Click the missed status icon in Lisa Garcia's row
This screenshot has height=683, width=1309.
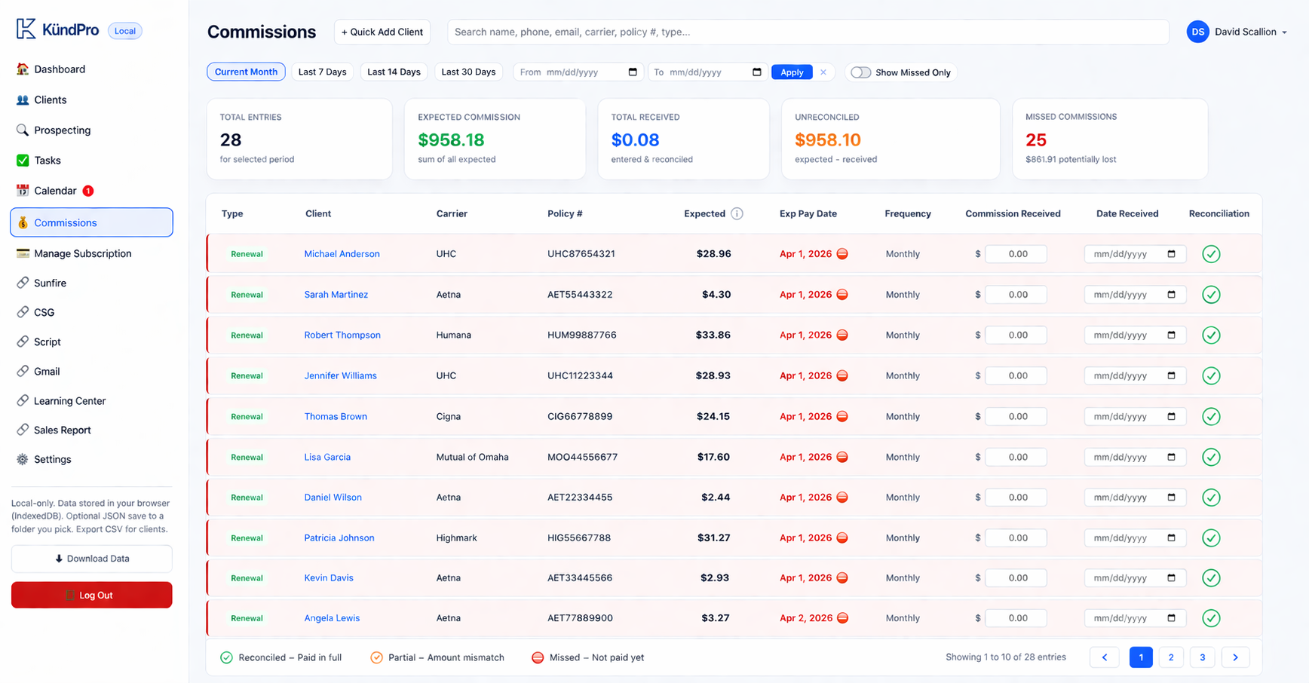pos(842,457)
